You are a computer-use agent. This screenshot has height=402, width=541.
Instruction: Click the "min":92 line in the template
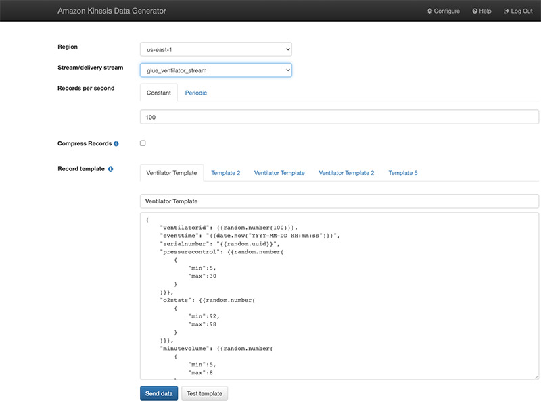click(x=204, y=316)
